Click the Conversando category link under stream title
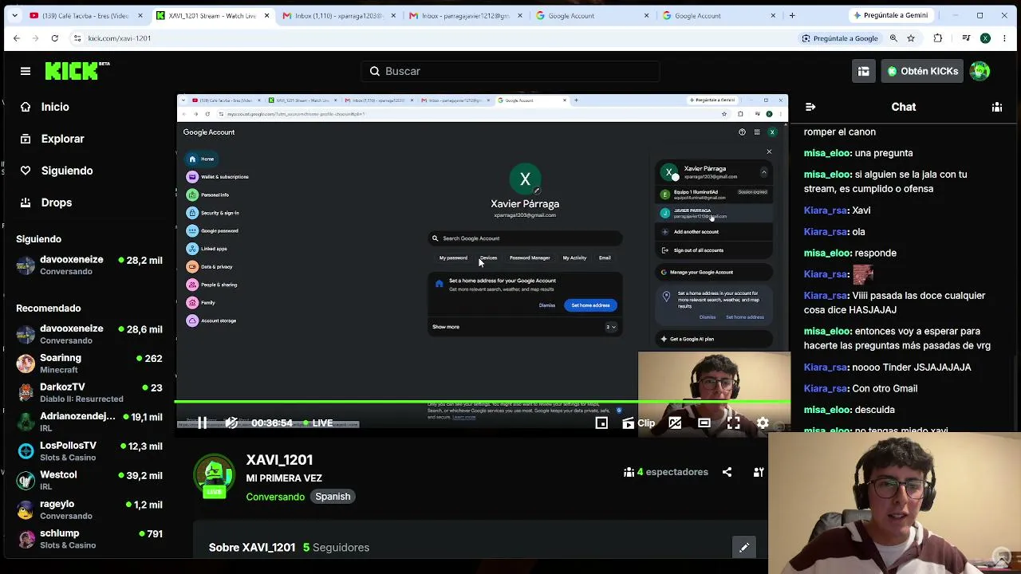The image size is (1021, 574). 275,497
